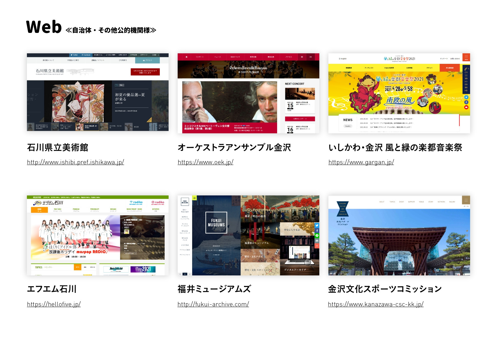
Task: Open the green hamburger menu on 福井ミュージアムズ
Action: pos(195,198)
